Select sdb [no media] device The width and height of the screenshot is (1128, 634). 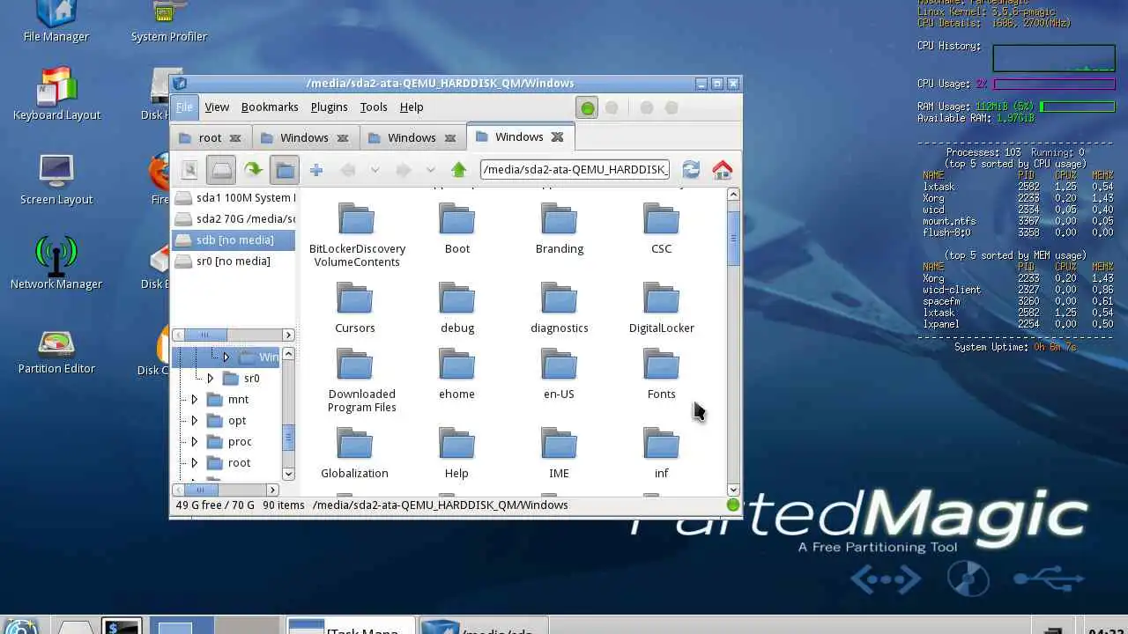(x=234, y=240)
